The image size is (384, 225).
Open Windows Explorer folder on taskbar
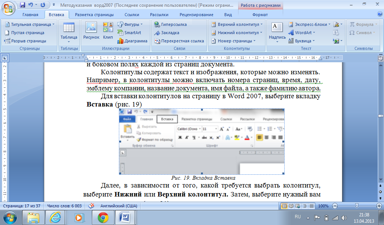33,217
